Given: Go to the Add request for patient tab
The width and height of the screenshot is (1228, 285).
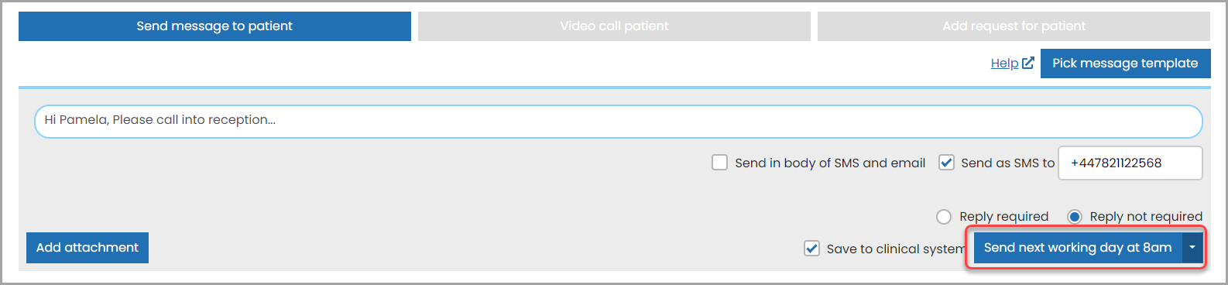Looking at the screenshot, I should pyautogui.click(x=1014, y=26).
